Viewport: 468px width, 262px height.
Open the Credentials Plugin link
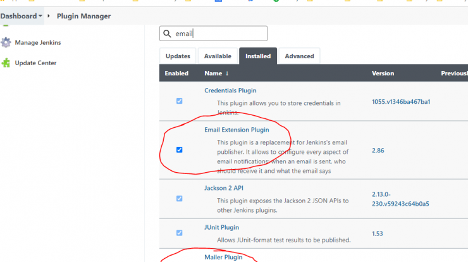[230, 90]
